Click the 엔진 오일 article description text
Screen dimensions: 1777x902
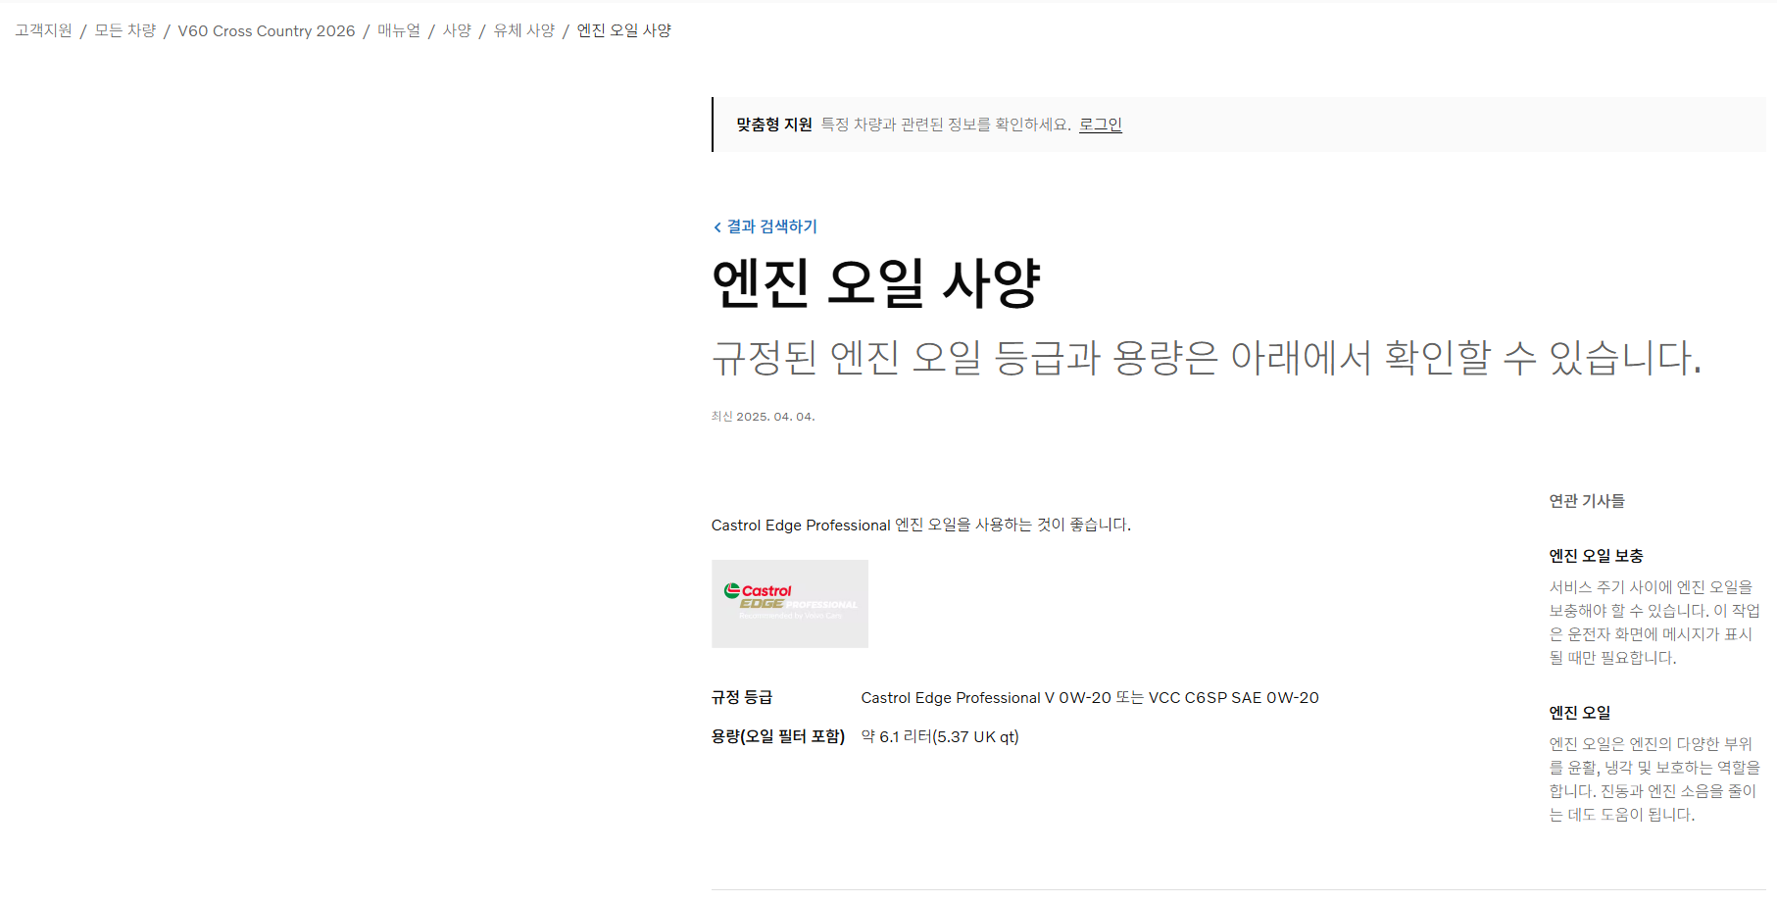point(1654,779)
